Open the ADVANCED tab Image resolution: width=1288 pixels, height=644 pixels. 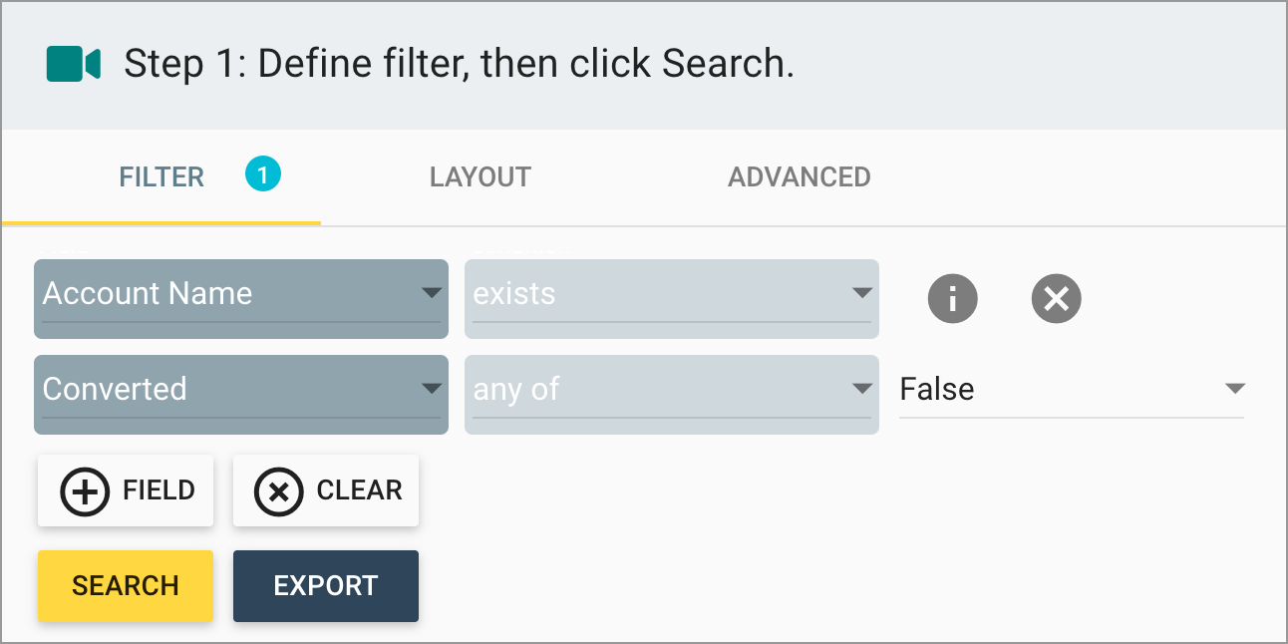point(799,176)
